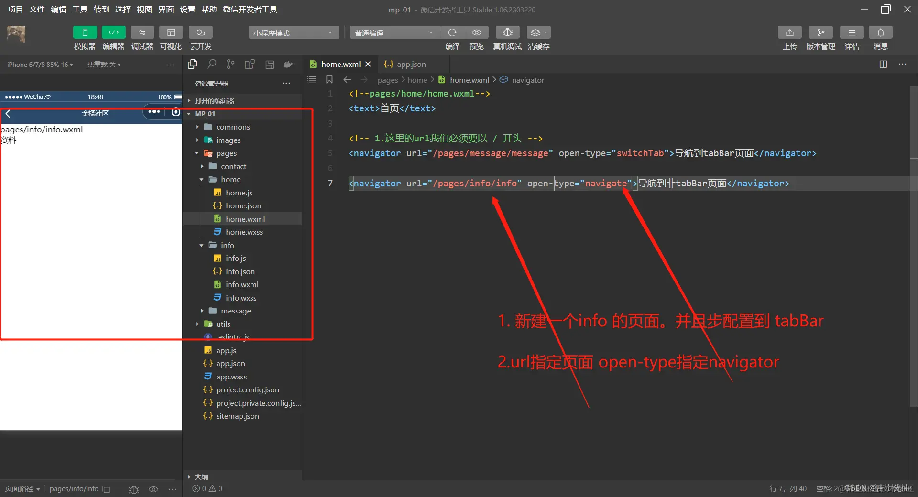
Task: Open the source control branch icon
Action: click(230, 65)
